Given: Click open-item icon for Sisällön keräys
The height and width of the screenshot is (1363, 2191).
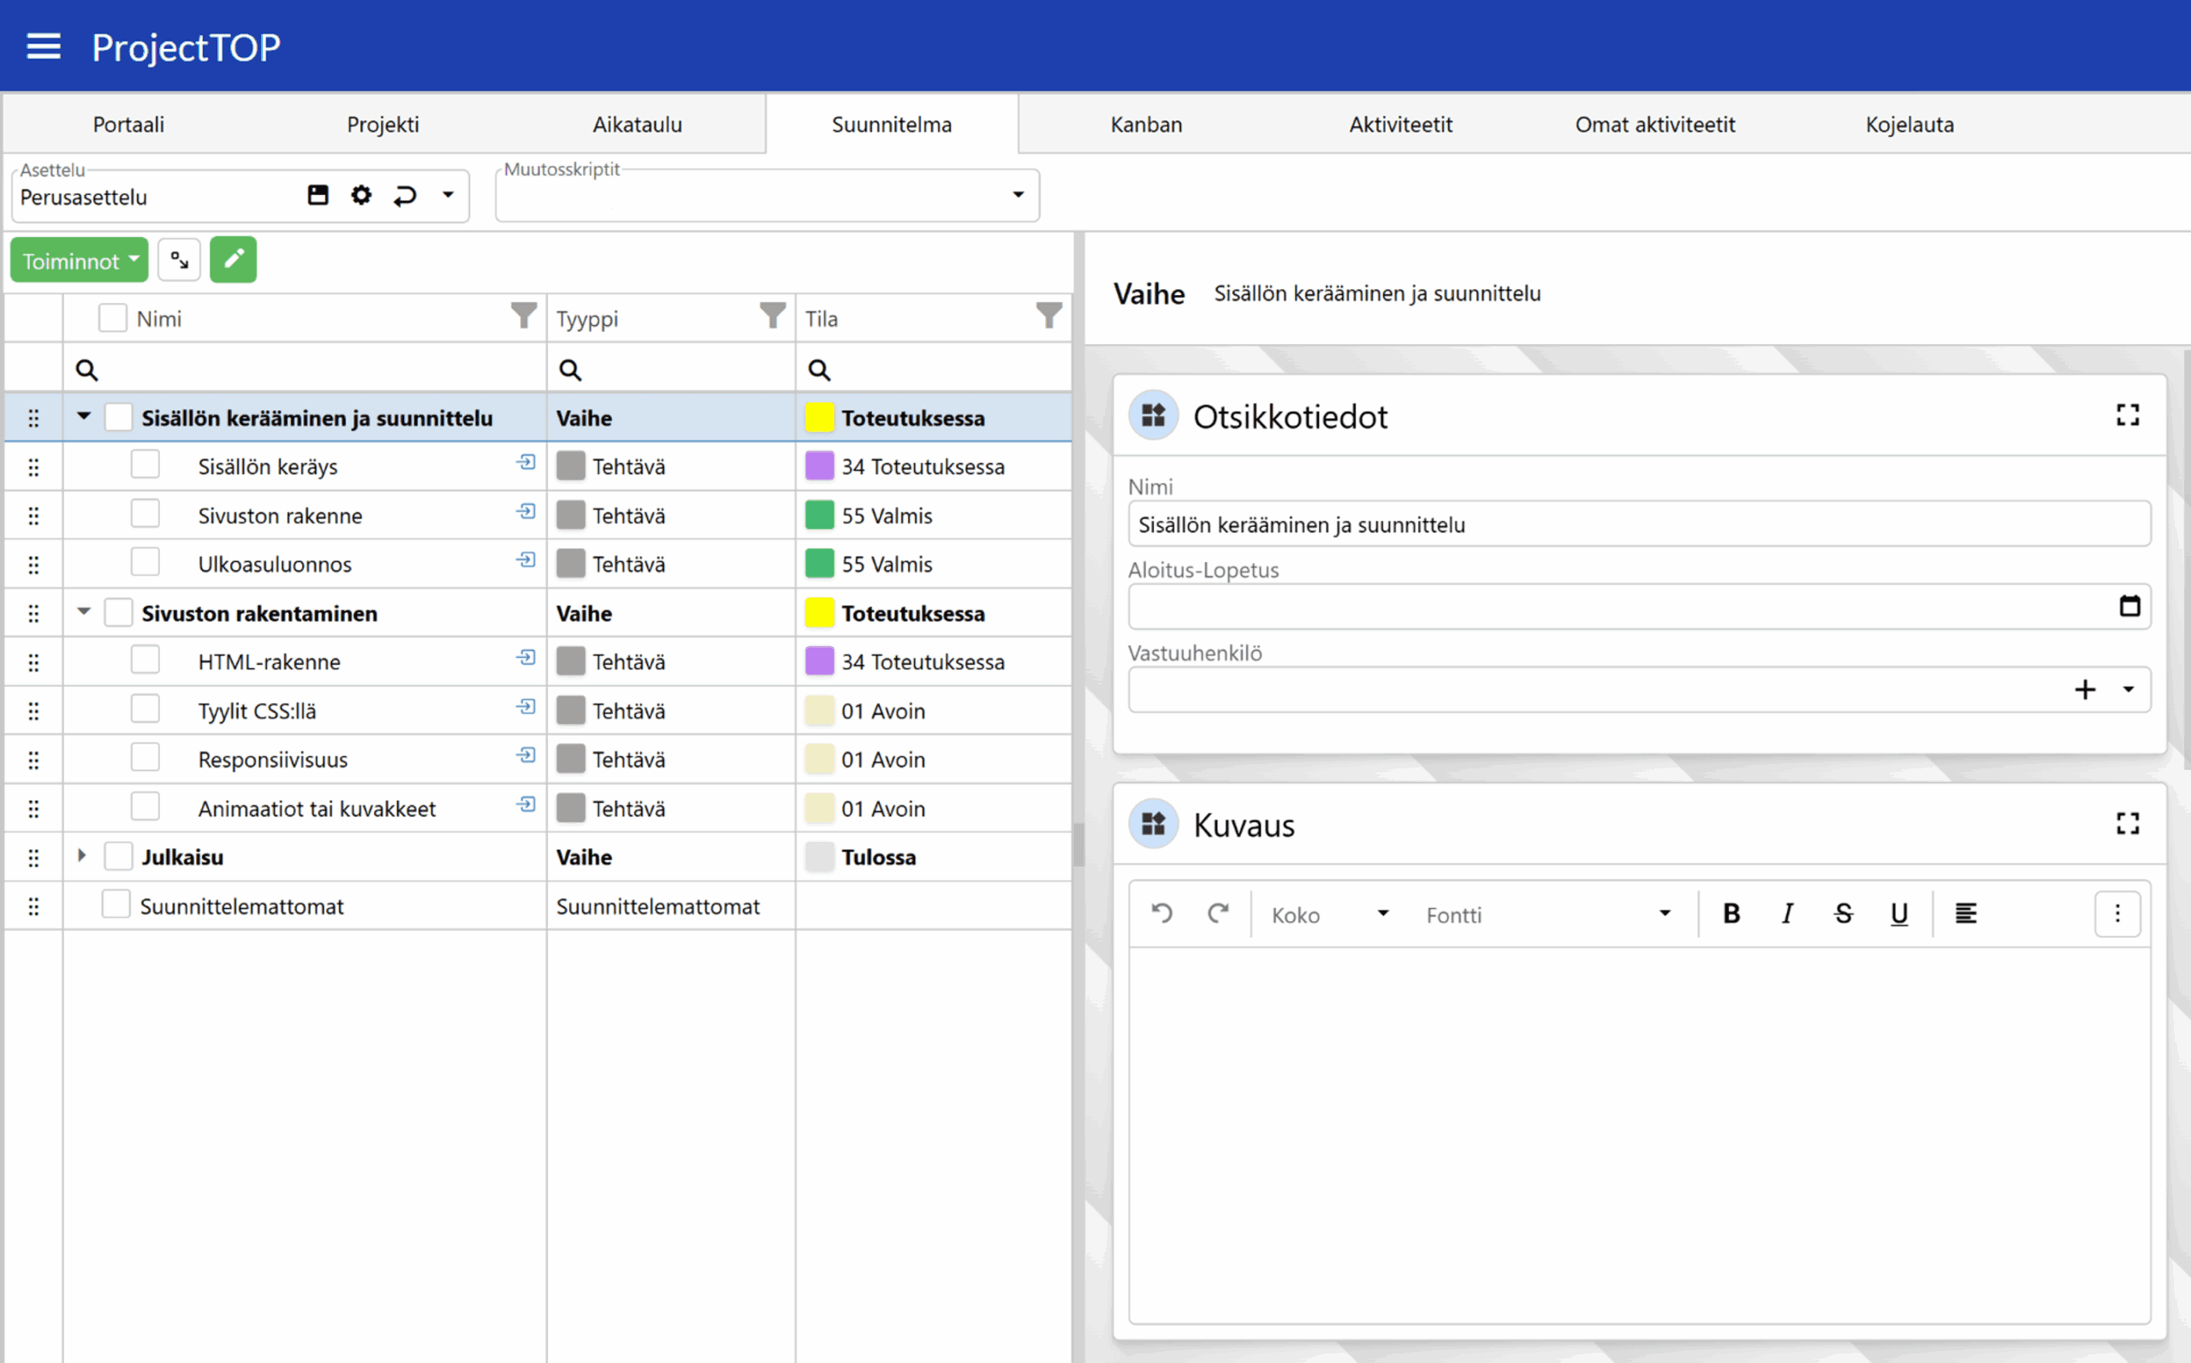Looking at the screenshot, I should click(525, 462).
